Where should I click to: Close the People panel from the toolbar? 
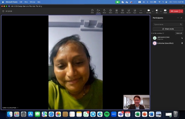98,11
